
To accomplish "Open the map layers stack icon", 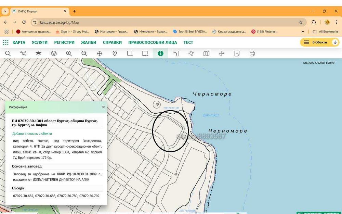I will [54, 53].
